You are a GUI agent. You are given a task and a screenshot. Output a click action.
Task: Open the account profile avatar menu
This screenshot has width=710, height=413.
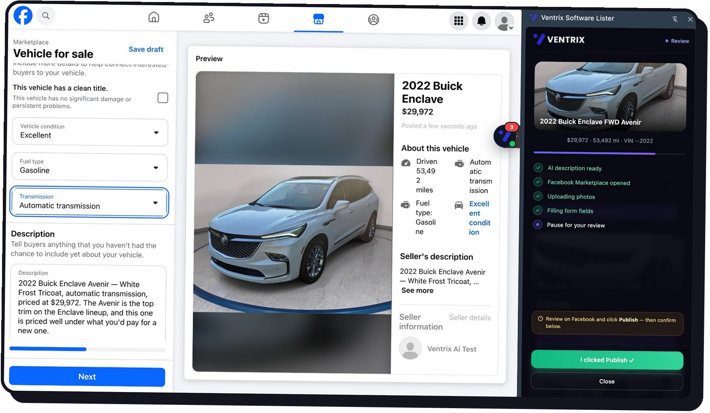tap(504, 21)
